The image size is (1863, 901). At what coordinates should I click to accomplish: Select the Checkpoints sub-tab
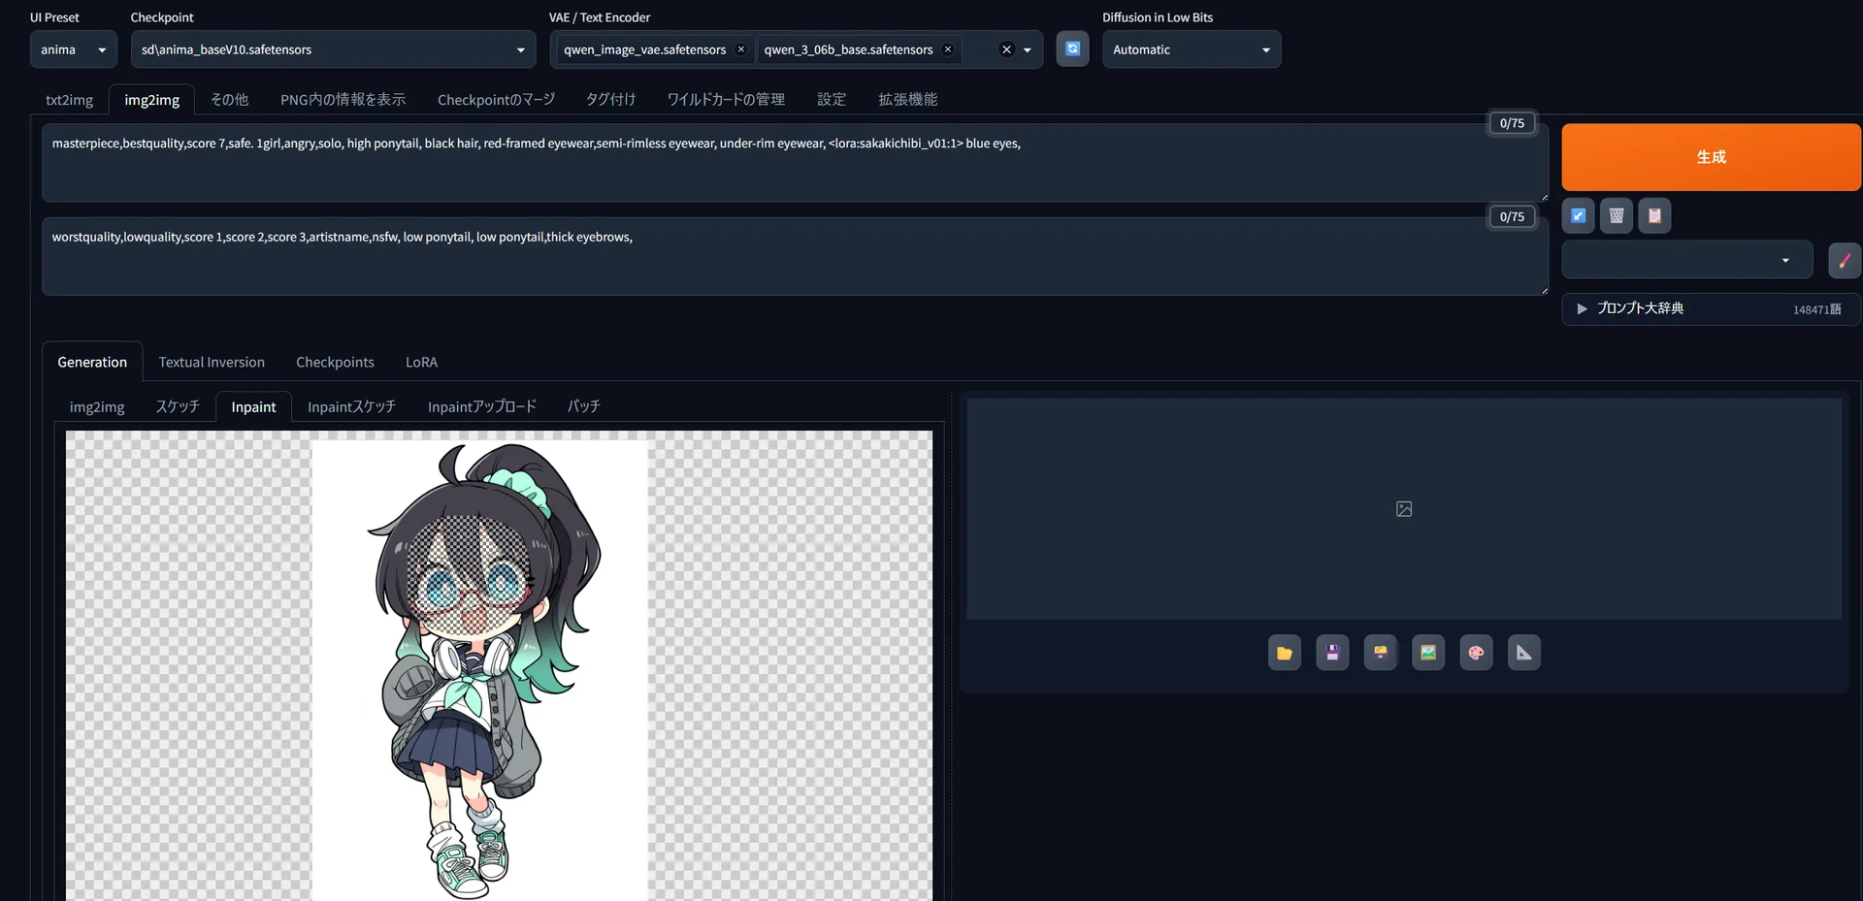tap(335, 362)
